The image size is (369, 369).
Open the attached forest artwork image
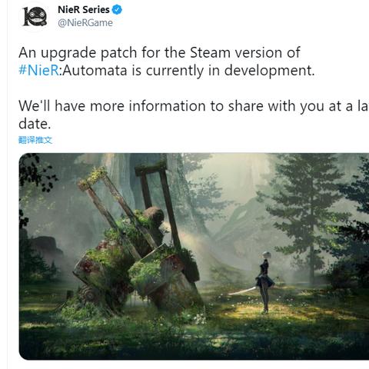pyautogui.click(x=194, y=256)
